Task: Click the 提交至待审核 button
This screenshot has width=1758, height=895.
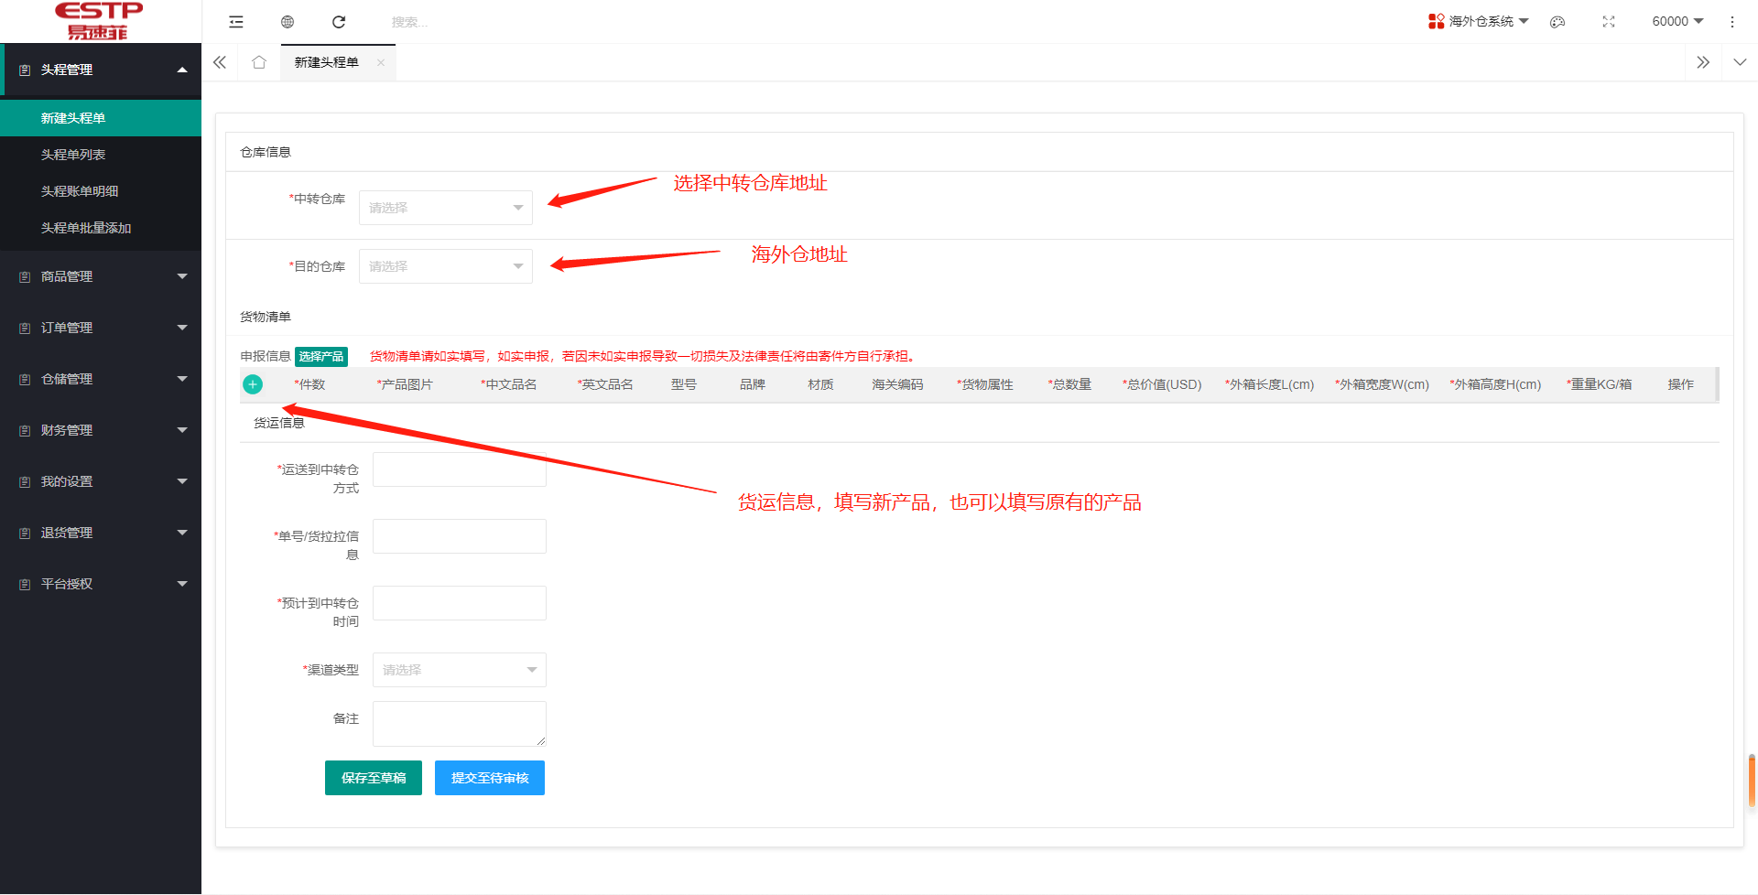Action: point(489,777)
